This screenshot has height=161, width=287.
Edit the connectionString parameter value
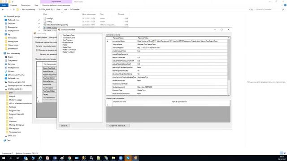click(182, 41)
